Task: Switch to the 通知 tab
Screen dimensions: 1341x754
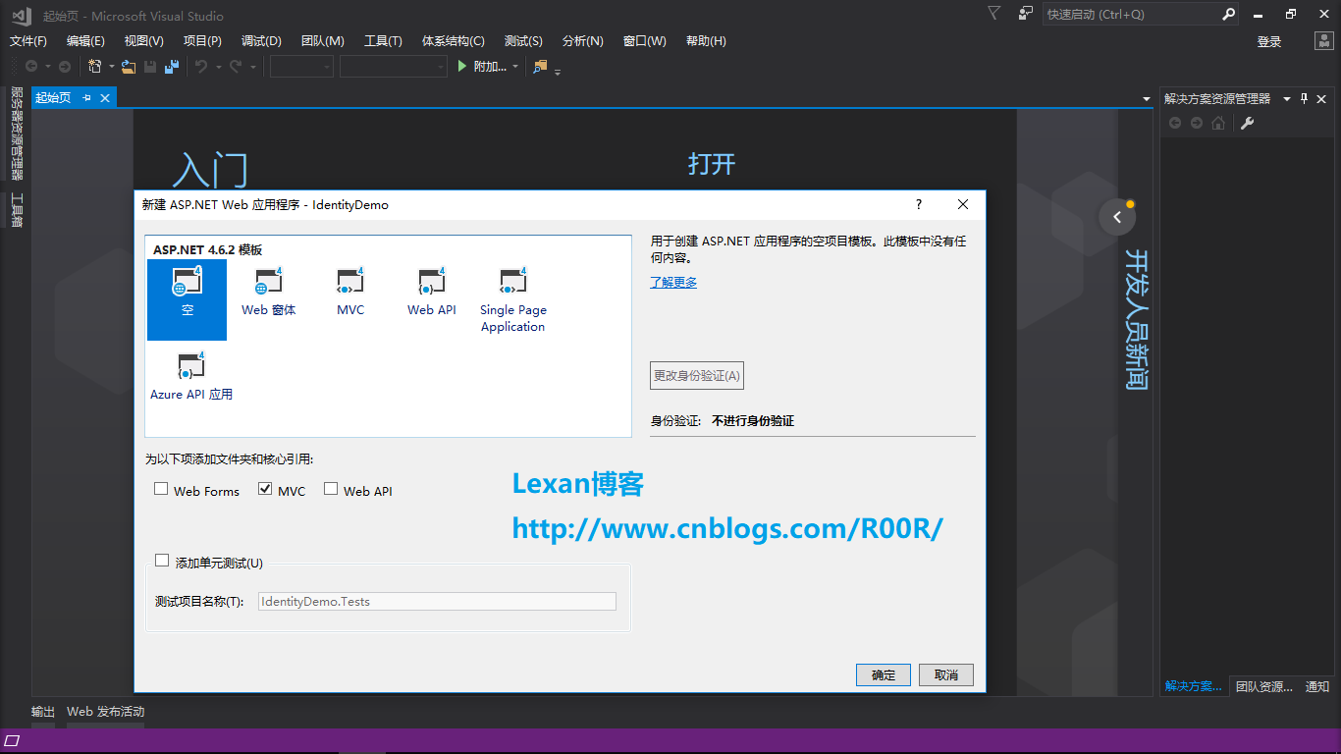Action: click(x=1317, y=686)
